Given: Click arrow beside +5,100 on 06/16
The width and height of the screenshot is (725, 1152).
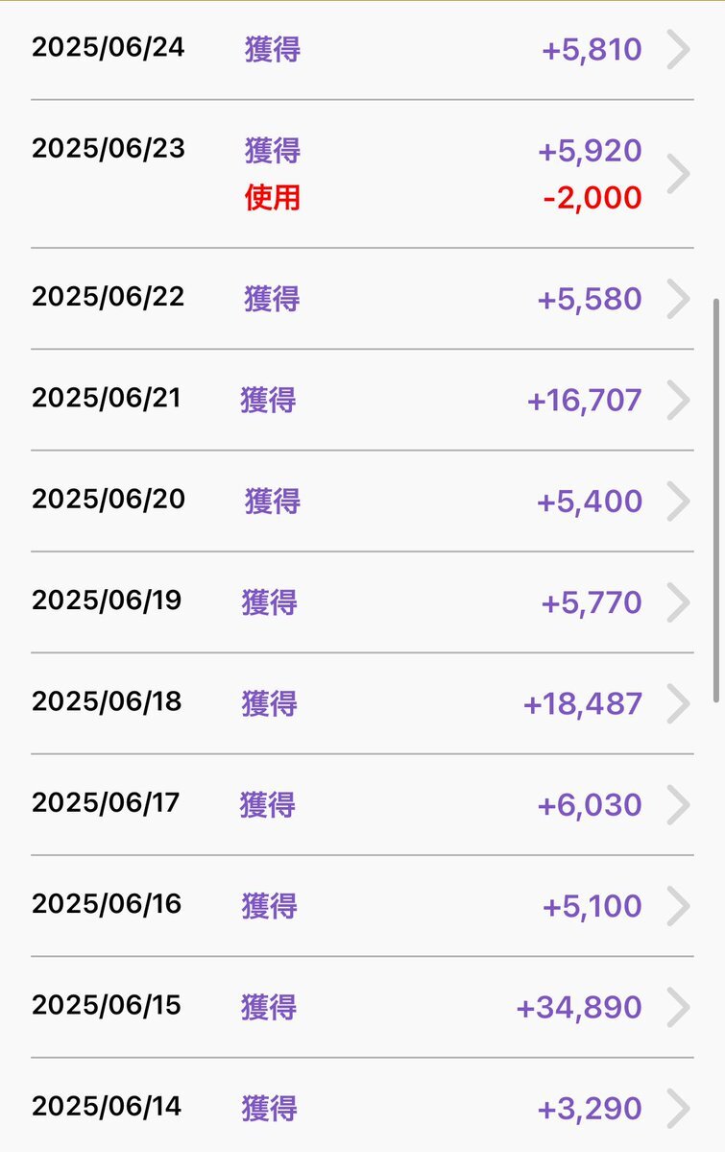Looking at the screenshot, I should coord(679,906).
